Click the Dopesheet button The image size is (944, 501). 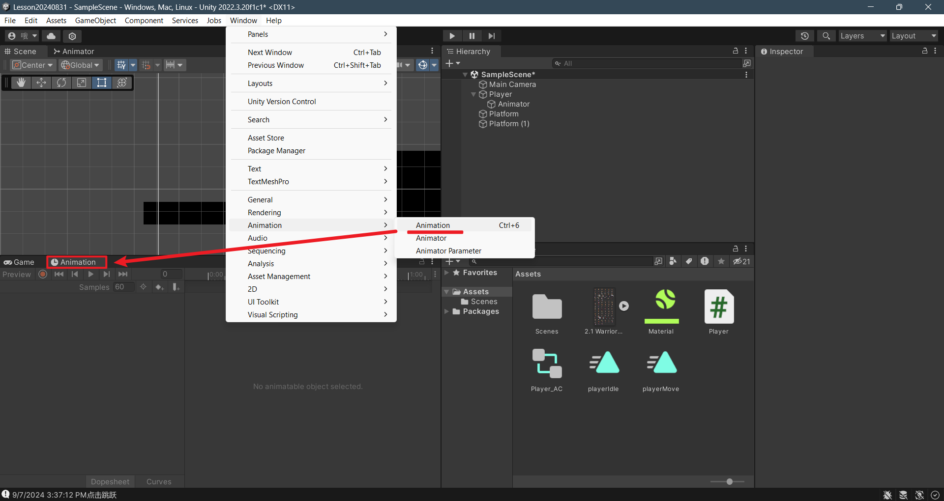tap(110, 481)
